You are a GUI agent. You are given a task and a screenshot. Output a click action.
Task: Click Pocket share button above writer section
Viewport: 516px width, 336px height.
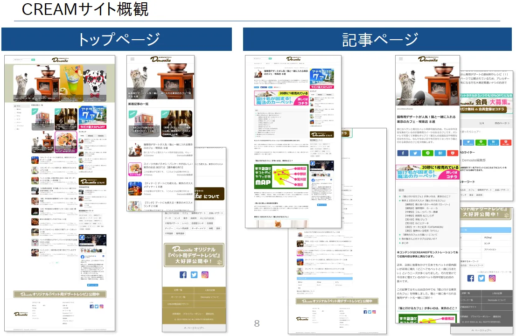point(506,142)
